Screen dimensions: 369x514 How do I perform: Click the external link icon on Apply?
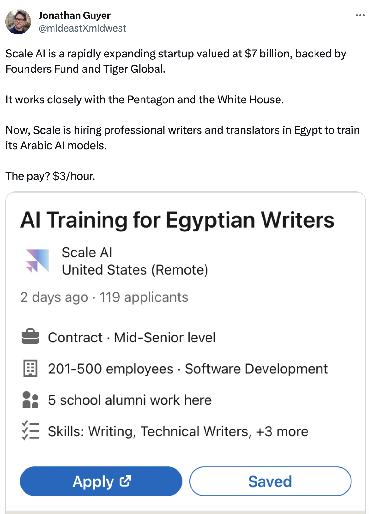coord(125,481)
